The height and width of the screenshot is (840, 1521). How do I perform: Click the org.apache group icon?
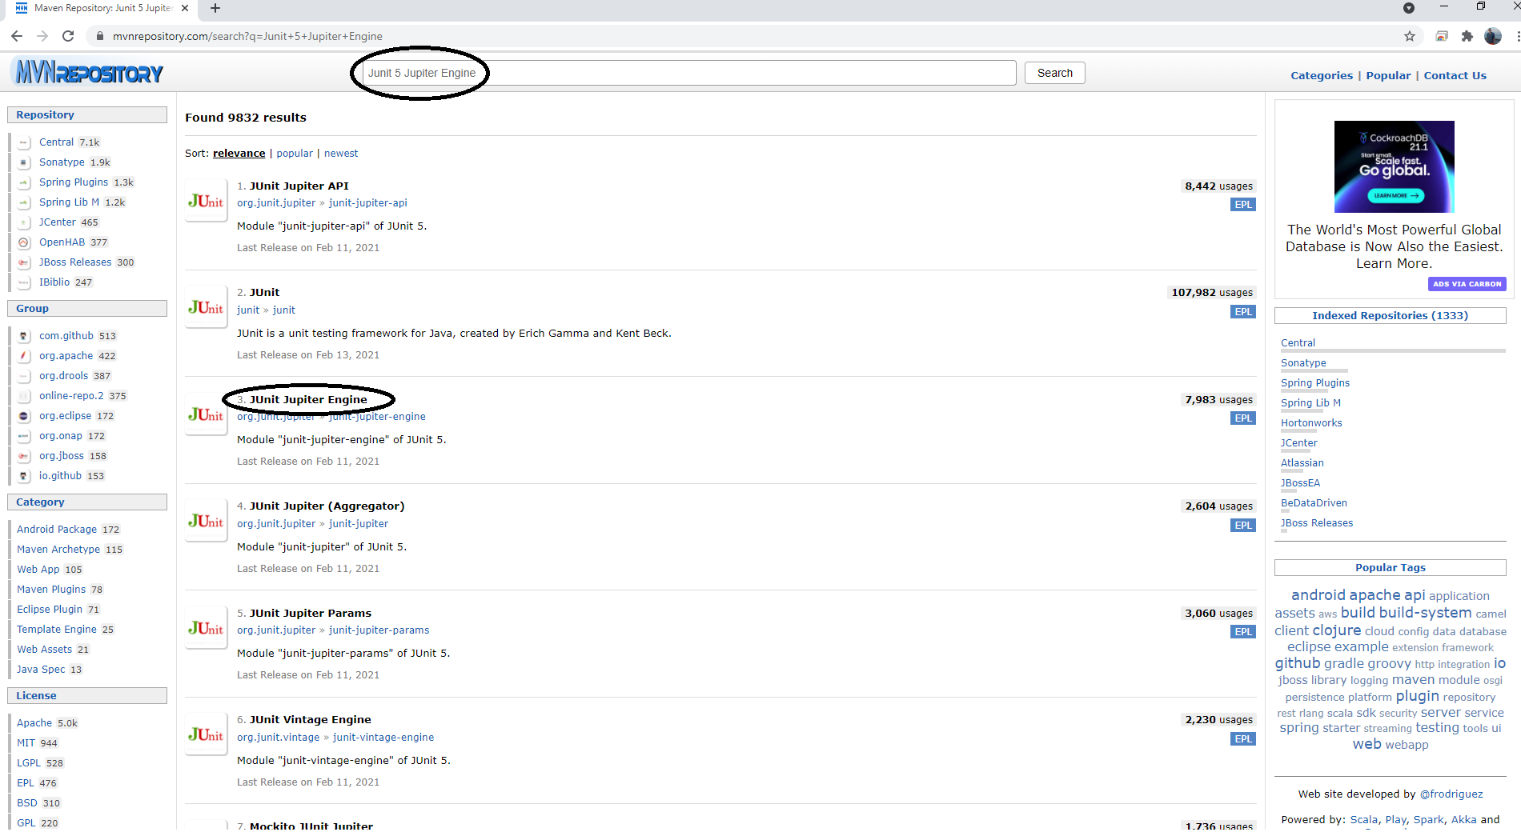coord(24,356)
